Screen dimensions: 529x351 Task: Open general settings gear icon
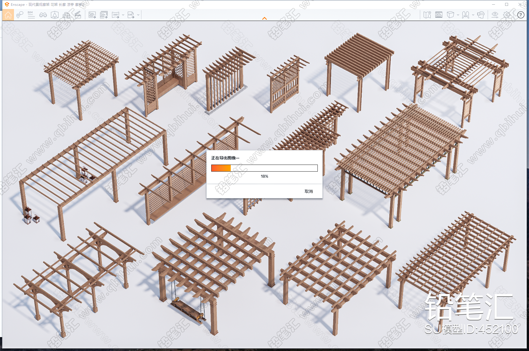point(507,15)
